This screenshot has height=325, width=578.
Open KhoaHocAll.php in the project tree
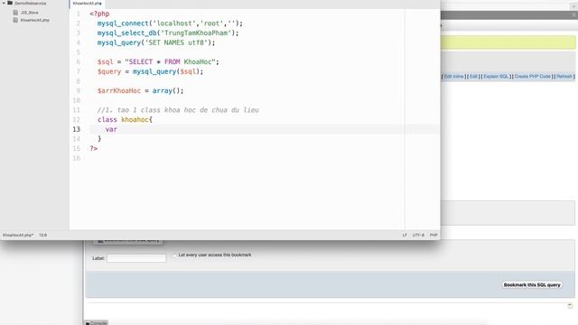coord(34,20)
